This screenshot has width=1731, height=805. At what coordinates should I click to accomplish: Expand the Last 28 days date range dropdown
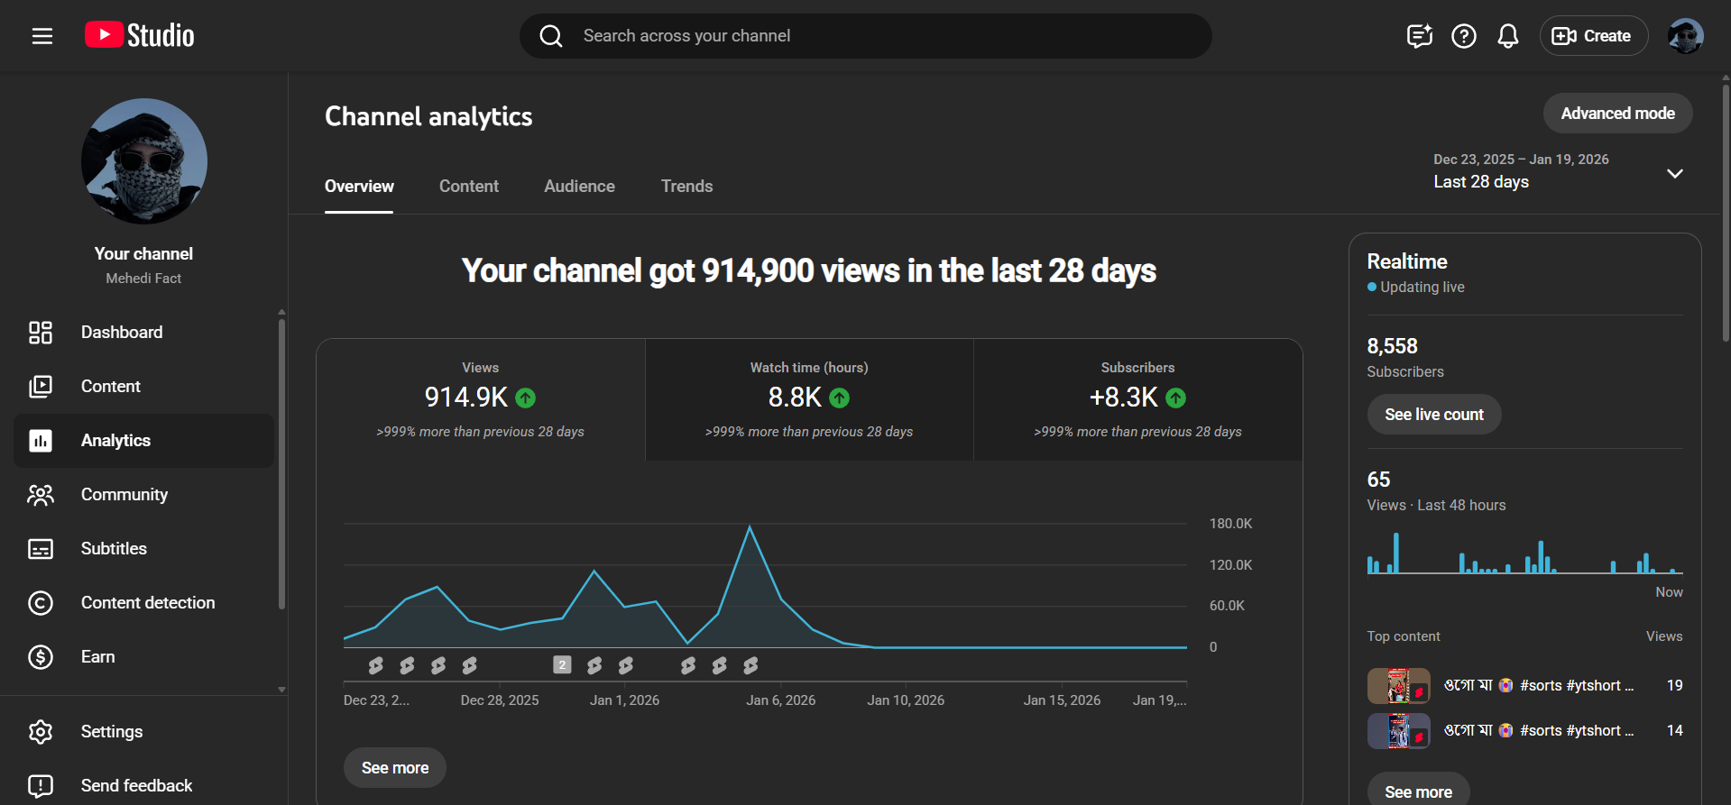click(x=1557, y=171)
